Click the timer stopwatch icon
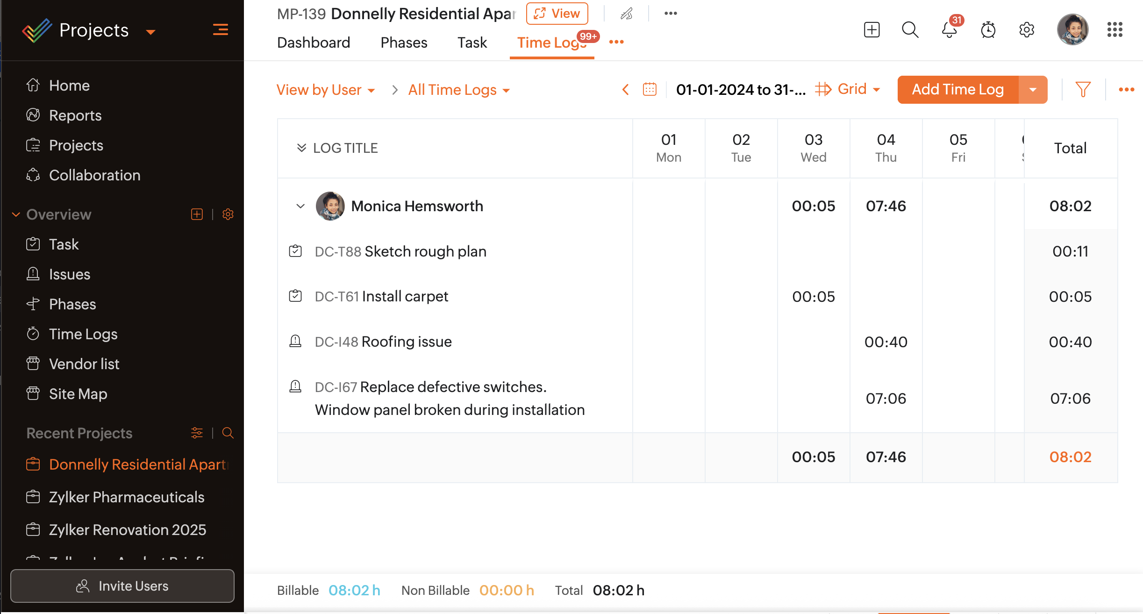This screenshot has height=614, width=1143. click(x=988, y=30)
